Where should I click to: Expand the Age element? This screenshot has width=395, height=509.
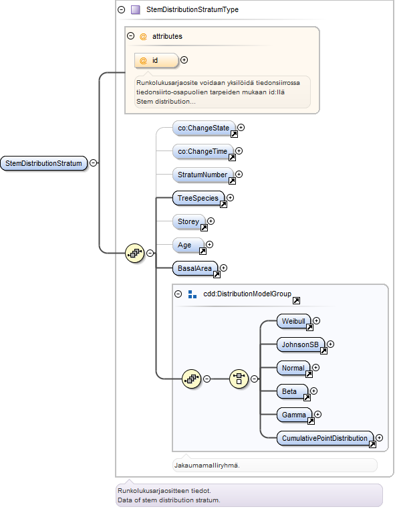pyautogui.click(x=209, y=244)
